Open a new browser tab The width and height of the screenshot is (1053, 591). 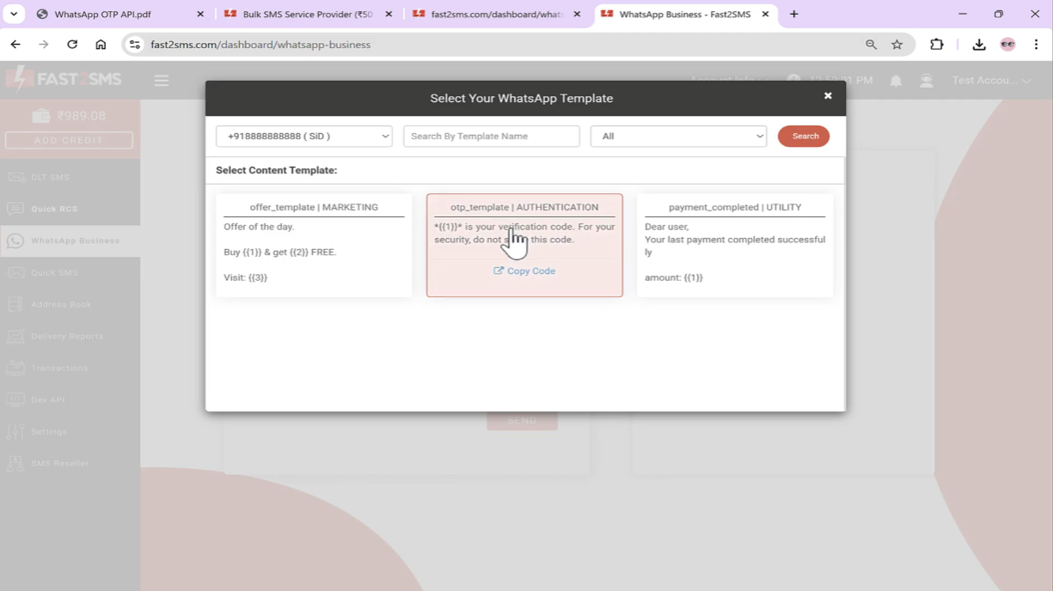tap(793, 15)
